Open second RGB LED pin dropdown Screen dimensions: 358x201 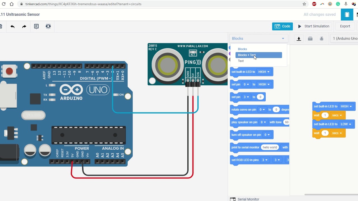277,160
